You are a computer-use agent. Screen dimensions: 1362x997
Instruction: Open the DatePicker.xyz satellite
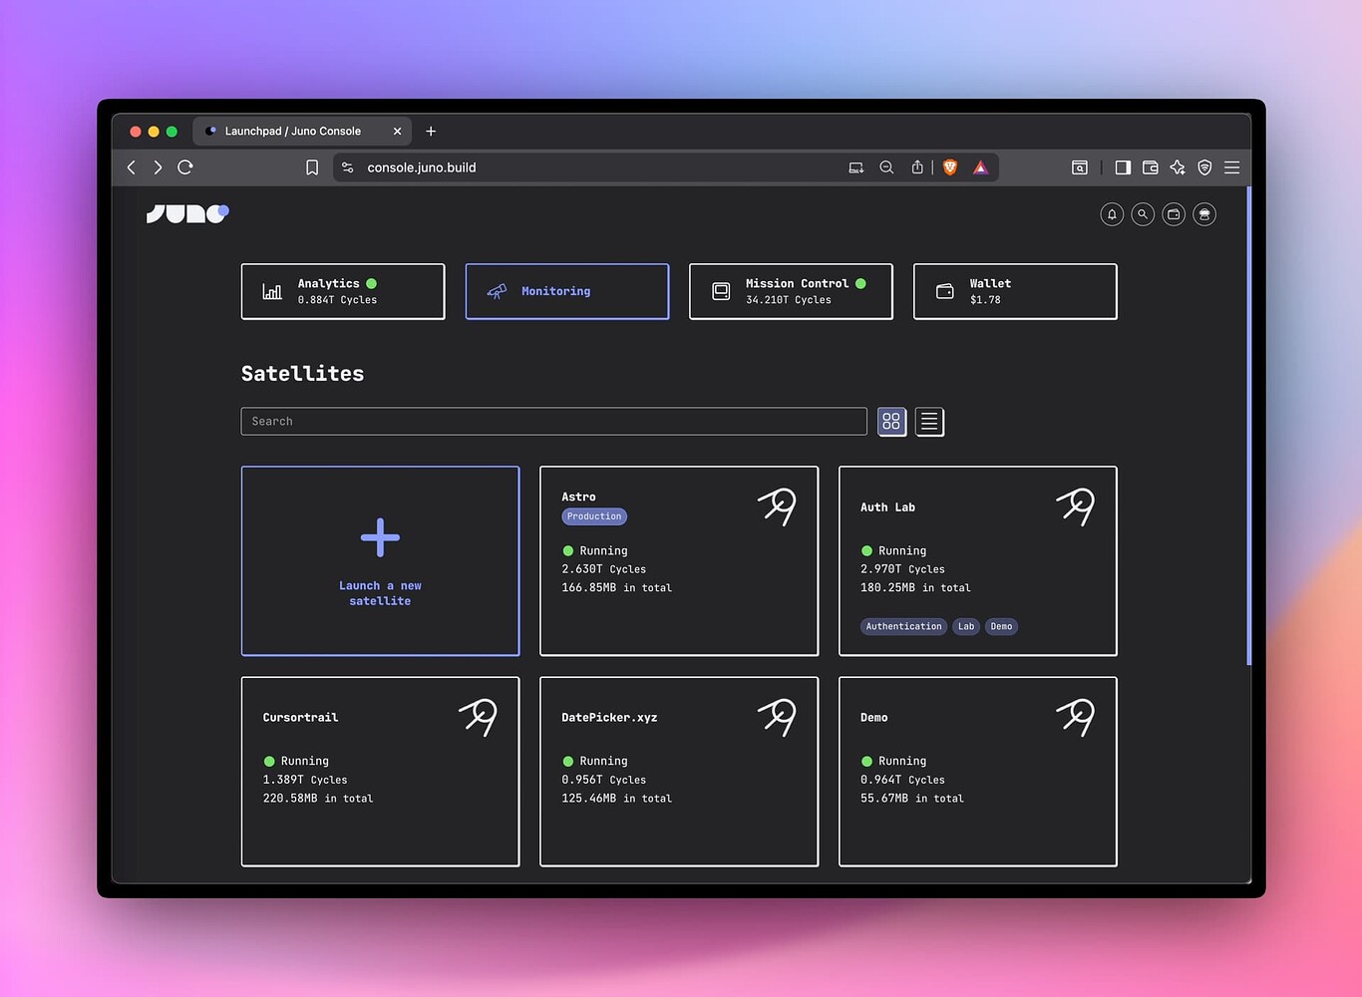[679, 772]
